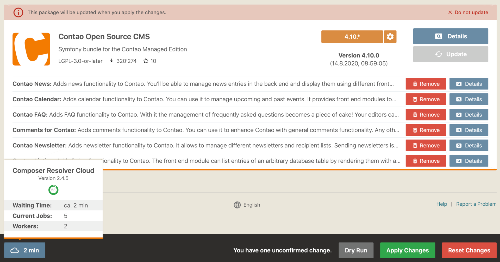The width and height of the screenshot is (500, 262).
Task: Open the Report a Problem link
Action: [476, 204]
